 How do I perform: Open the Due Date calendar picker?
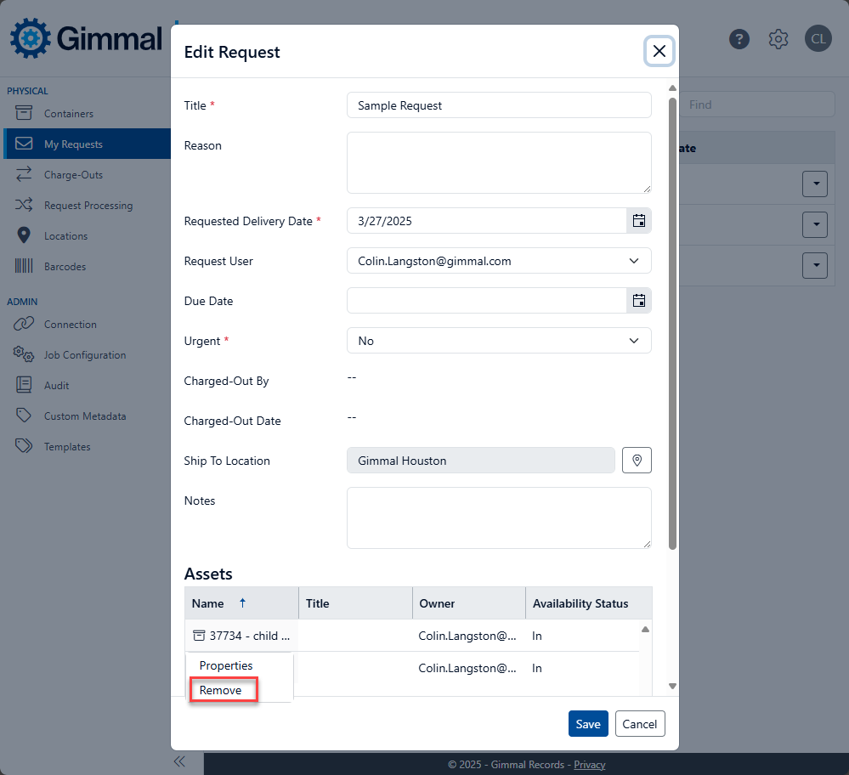(639, 301)
